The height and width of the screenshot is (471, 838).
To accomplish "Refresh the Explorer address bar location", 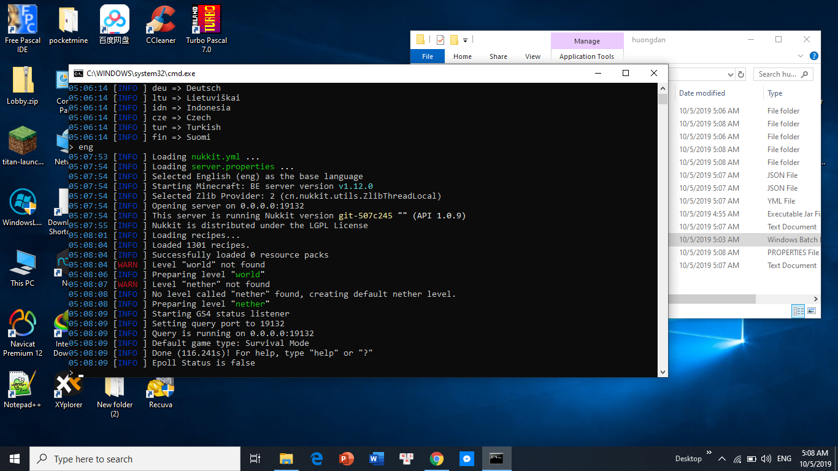I will click(x=741, y=74).
